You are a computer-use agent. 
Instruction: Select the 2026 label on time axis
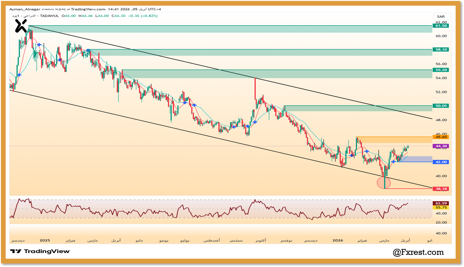338,240
